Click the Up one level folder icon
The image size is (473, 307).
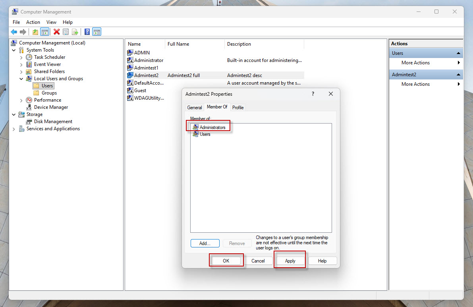pos(35,32)
